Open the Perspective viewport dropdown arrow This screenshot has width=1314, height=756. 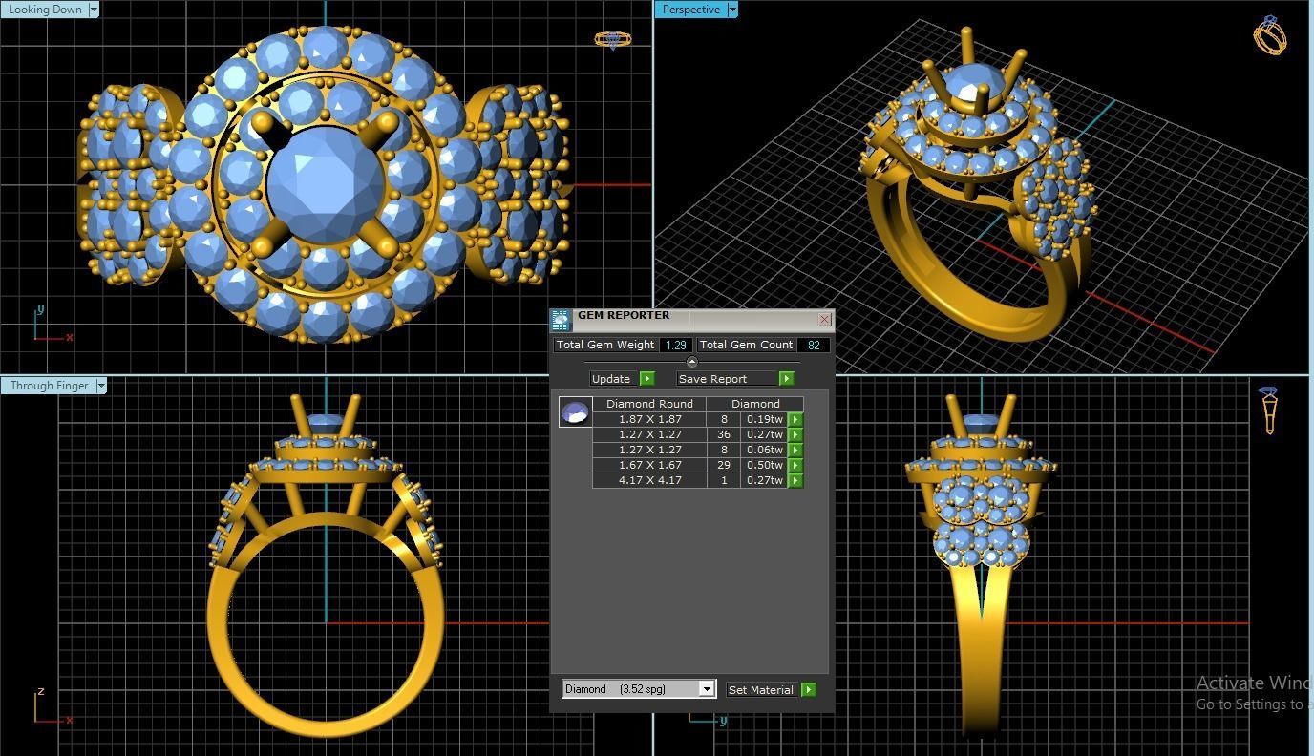[732, 10]
